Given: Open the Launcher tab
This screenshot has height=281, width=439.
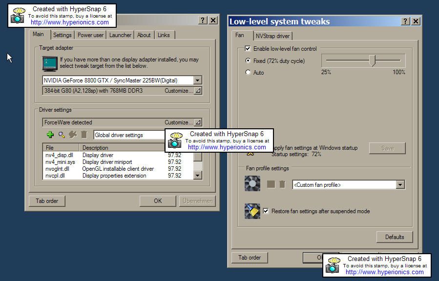Looking at the screenshot, I should pyautogui.click(x=120, y=35).
